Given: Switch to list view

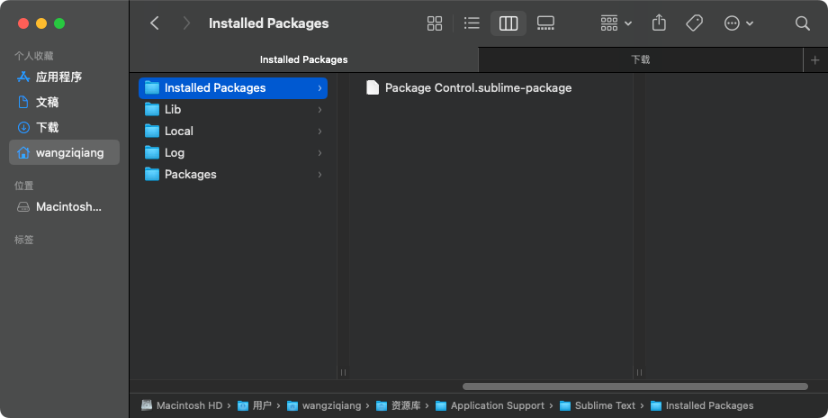Looking at the screenshot, I should pyautogui.click(x=472, y=23).
